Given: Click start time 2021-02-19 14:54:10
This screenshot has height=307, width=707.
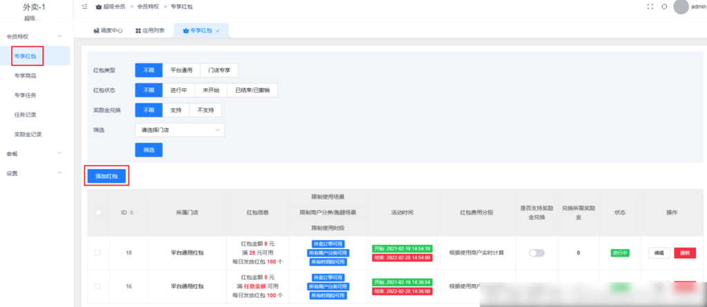Looking at the screenshot, I should tap(403, 248).
